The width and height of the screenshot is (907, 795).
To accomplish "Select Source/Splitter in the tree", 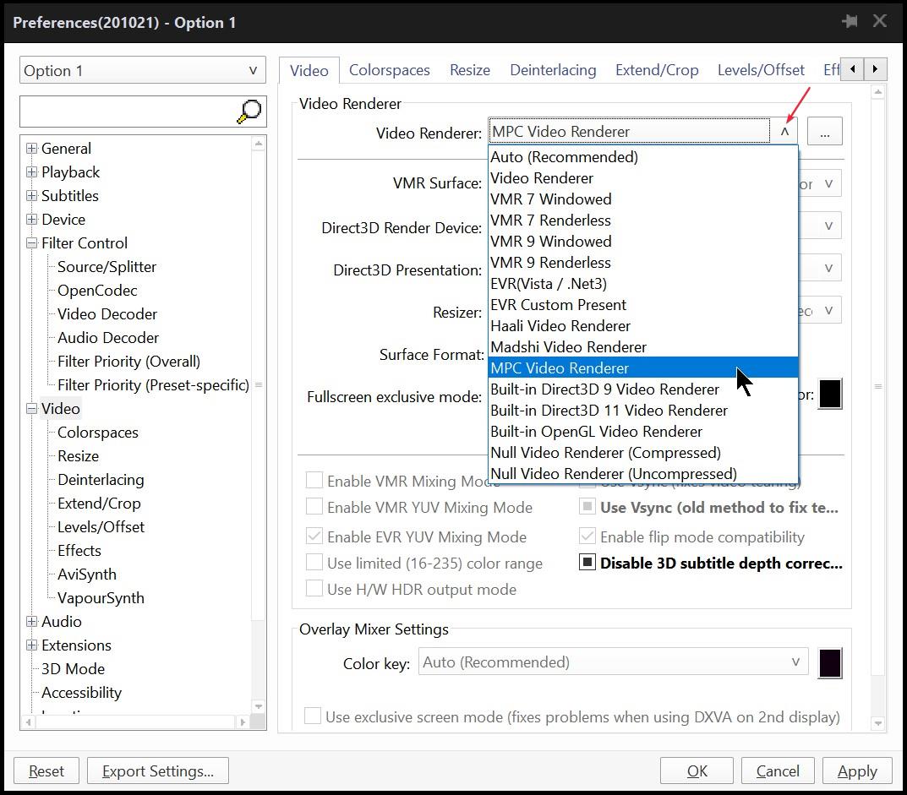I will pos(107,266).
